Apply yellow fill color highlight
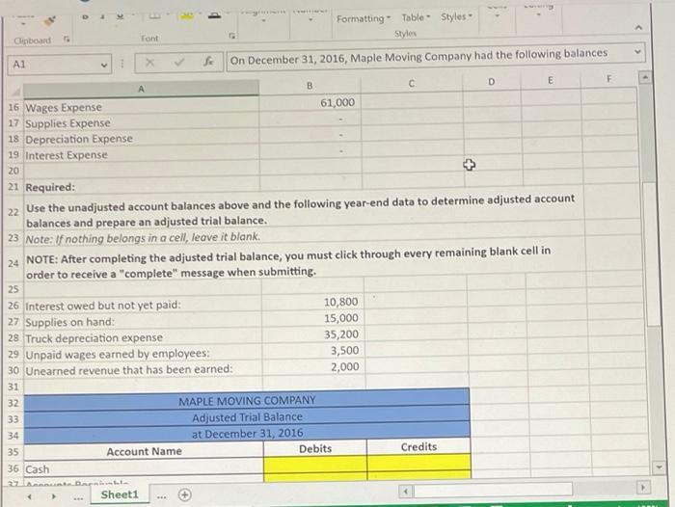This screenshot has width=675, height=507. pos(186,16)
